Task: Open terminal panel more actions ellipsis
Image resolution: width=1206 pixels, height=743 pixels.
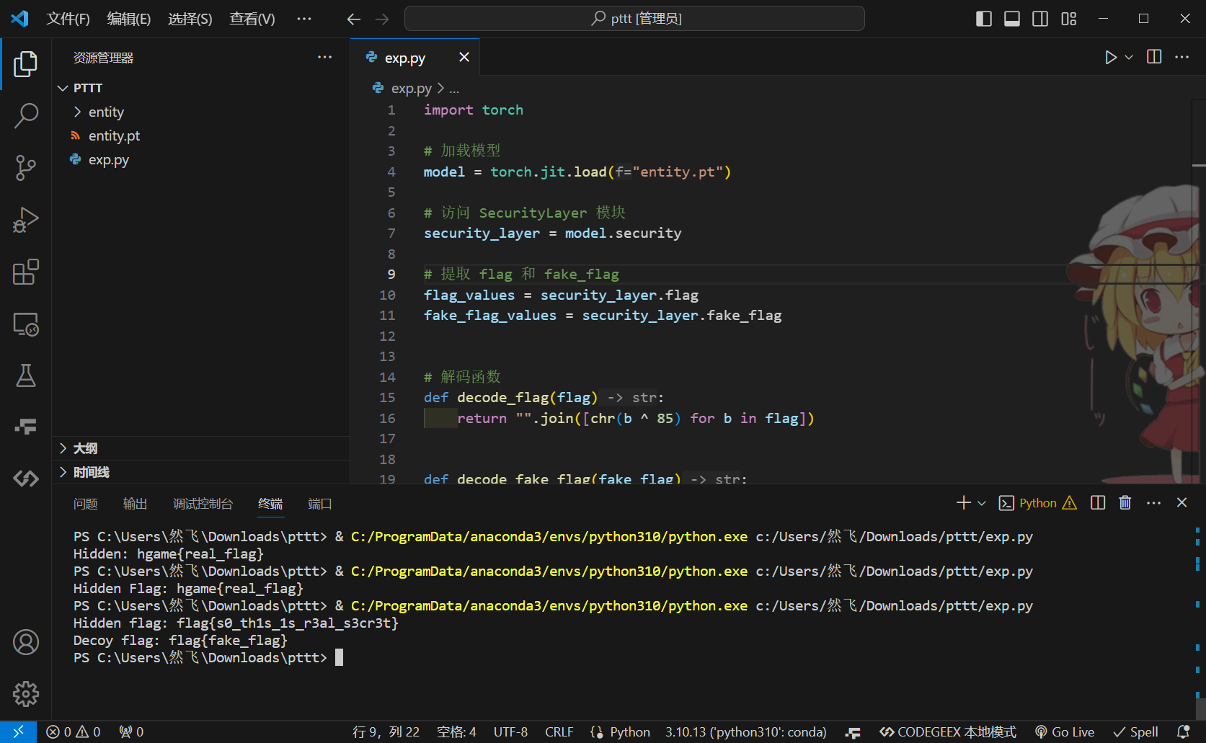Action: 1153,503
